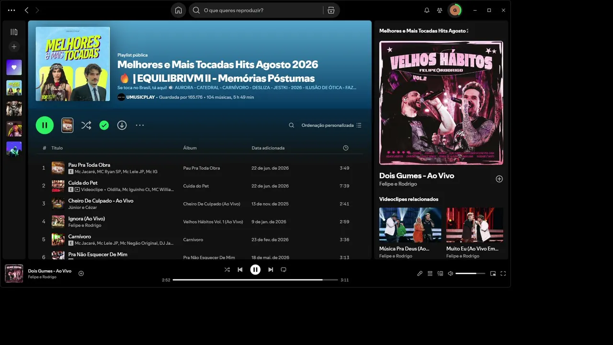This screenshot has height=345, width=613.
Task: Search within the playlist
Action: [x=291, y=125]
